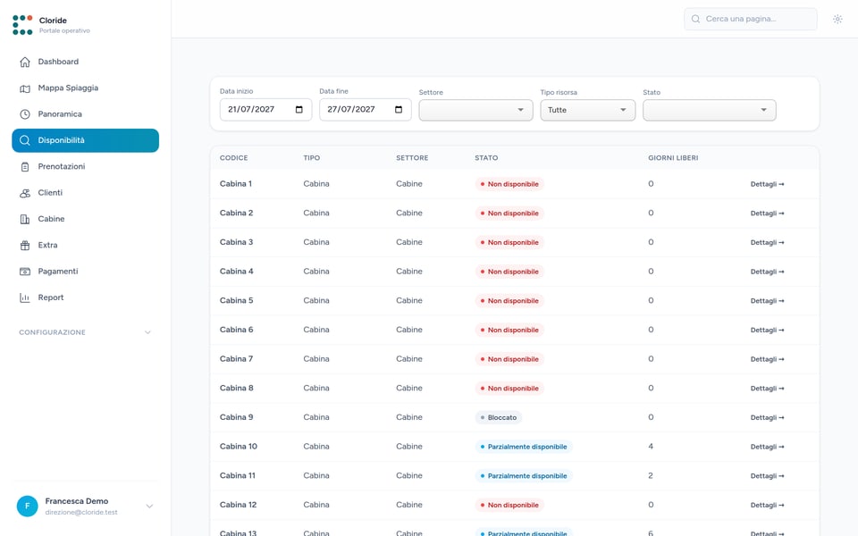The height and width of the screenshot is (536, 858).
Task: Click the search magnifier icon in top bar
Action: tap(695, 19)
